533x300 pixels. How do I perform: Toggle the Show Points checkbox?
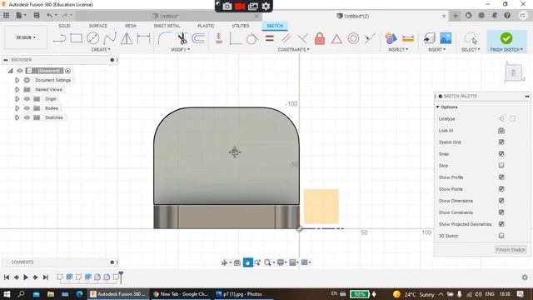501,189
